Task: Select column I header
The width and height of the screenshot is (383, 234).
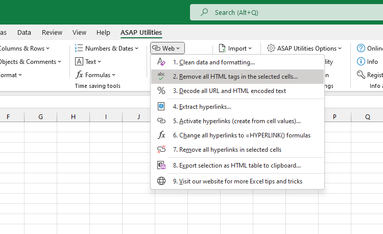Action: [x=106, y=117]
